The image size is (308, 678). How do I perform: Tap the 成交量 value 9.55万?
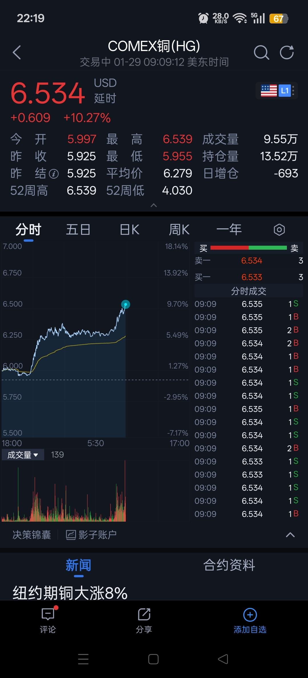(281, 139)
